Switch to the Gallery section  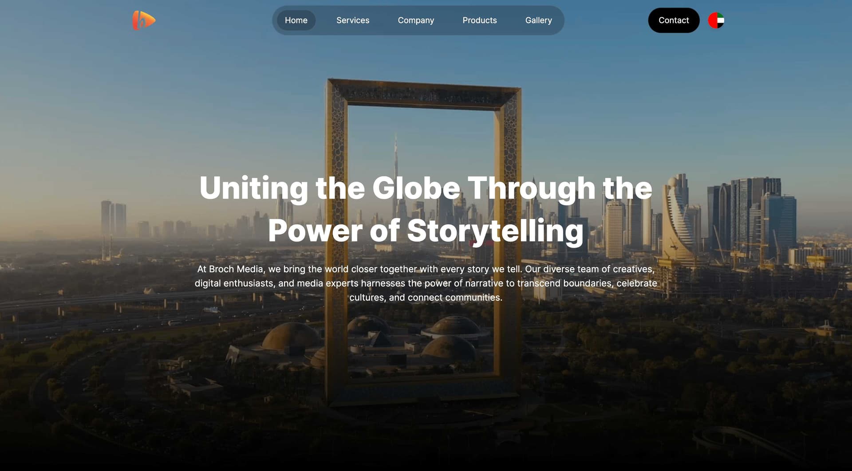pos(538,20)
